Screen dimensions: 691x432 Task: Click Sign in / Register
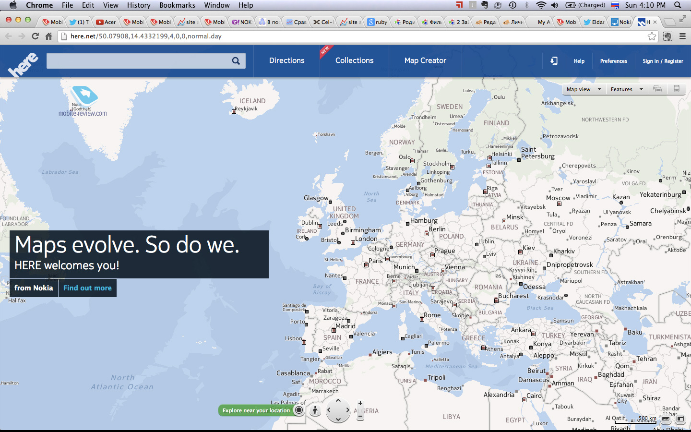[663, 61]
